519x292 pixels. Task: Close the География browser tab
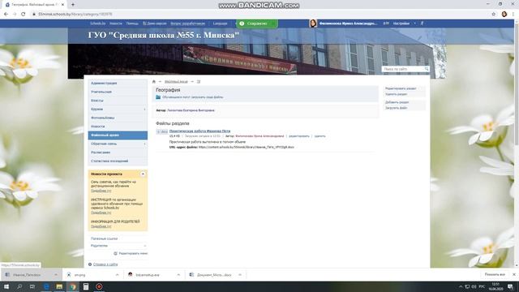(x=63, y=5)
